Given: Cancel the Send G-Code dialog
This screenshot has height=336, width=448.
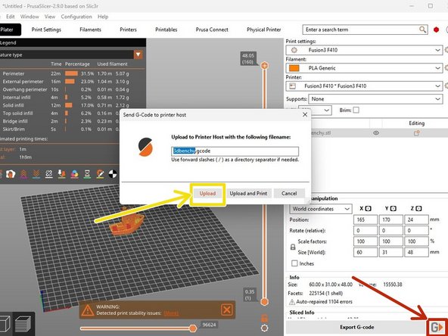Looking at the screenshot, I should [x=289, y=194].
